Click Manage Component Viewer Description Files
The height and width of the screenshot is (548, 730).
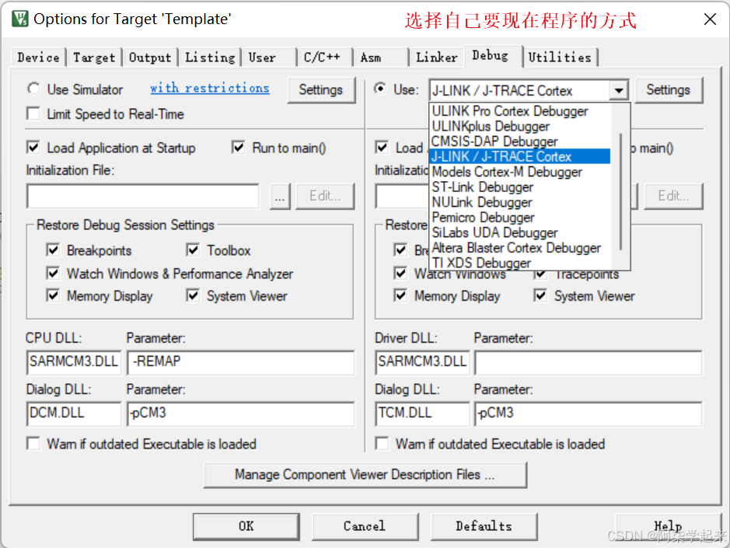(365, 475)
